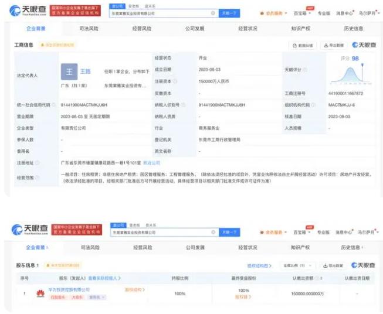
Task: Click the 附近公司 link after the address
Action: [x=151, y=163]
